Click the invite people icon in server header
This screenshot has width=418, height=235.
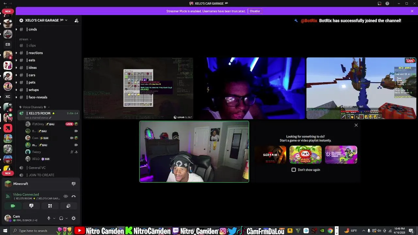(76, 20)
